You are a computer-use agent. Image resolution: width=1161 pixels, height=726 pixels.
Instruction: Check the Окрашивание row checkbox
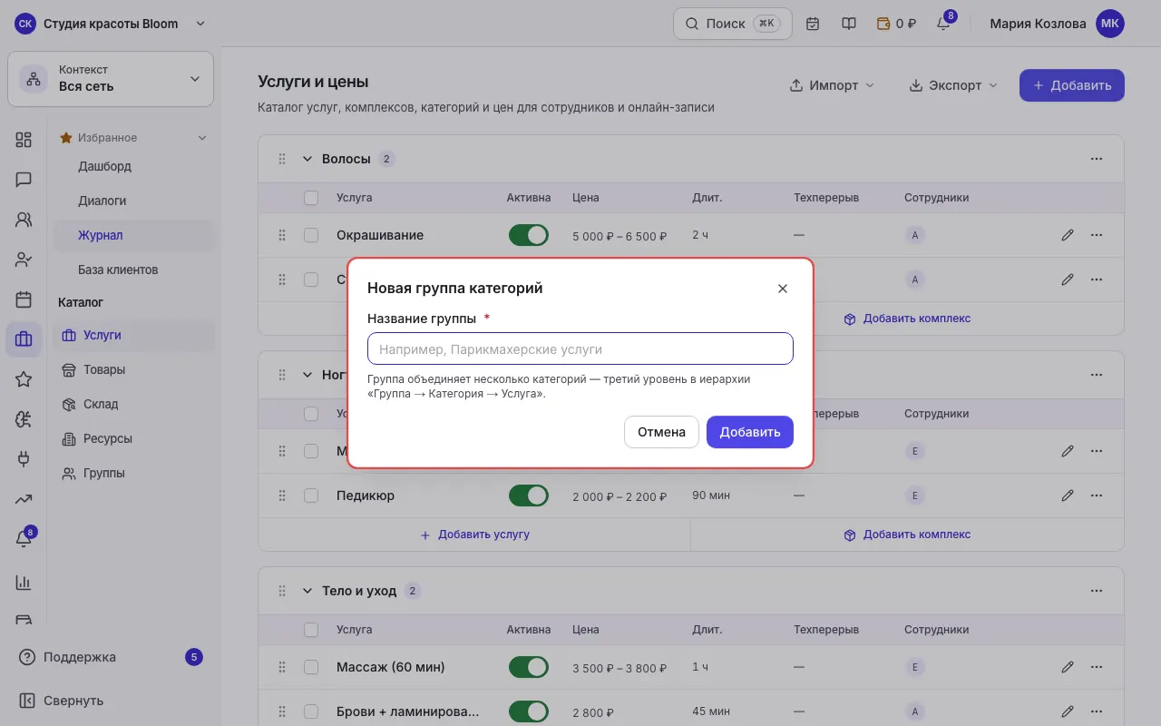tap(311, 235)
